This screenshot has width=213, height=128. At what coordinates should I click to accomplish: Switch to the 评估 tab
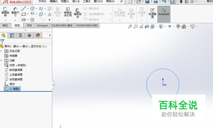29,25
